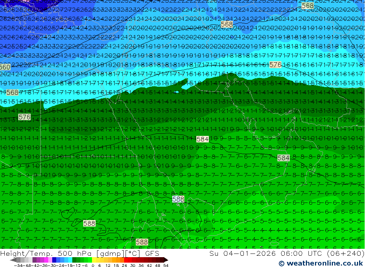Image resolution: width=365 pixels, height=267 pixels.
Task: Click the bright yellow legend swatch above 0
Action: [94, 260]
